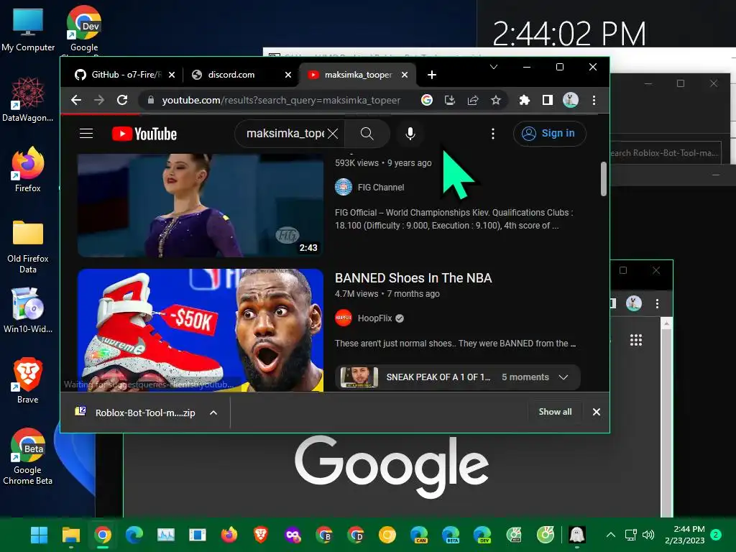The width and height of the screenshot is (736, 552).
Task: Open notifications badge showing 2
Action: point(716,535)
